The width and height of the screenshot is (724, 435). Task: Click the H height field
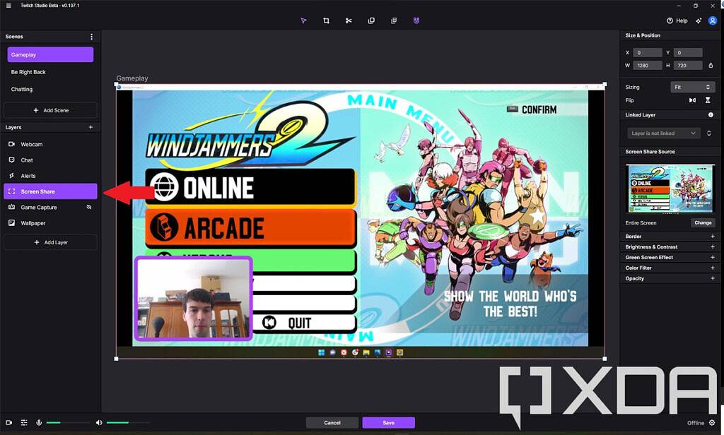[688, 66]
